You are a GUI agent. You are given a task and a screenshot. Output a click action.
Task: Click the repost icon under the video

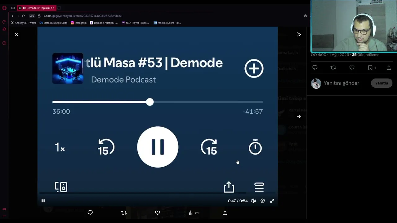point(124,213)
